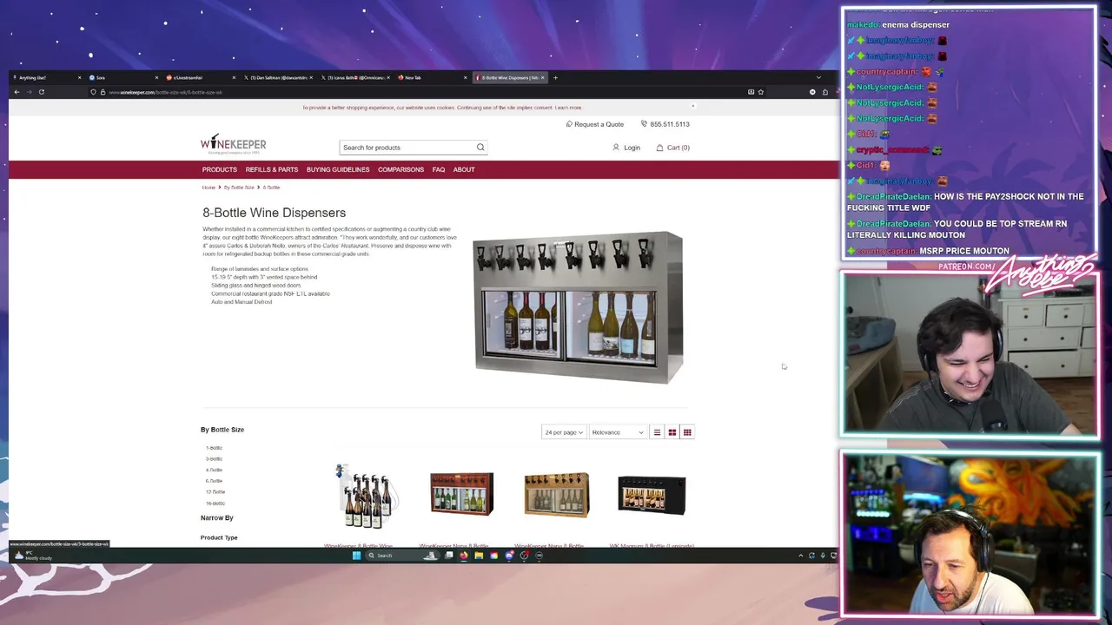
Task: Open the PRODUCTS menu
Action: point(220,170)
